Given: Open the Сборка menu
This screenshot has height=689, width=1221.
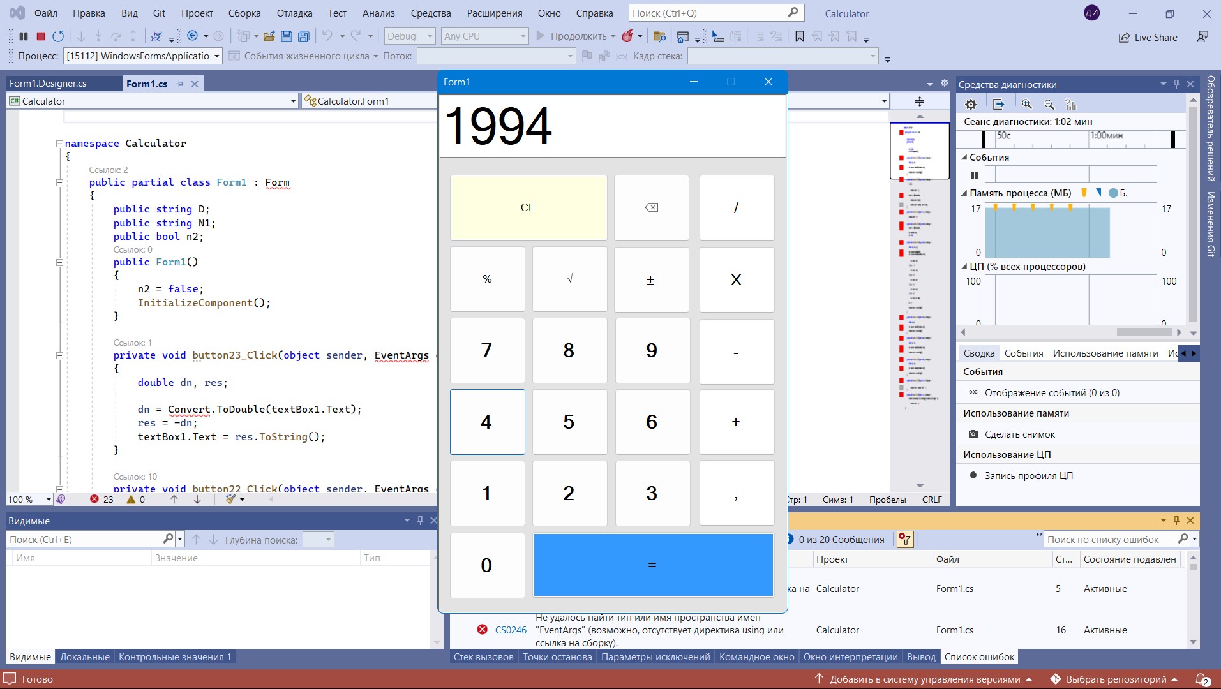Looking at the screenshot, I should [244, 13].
